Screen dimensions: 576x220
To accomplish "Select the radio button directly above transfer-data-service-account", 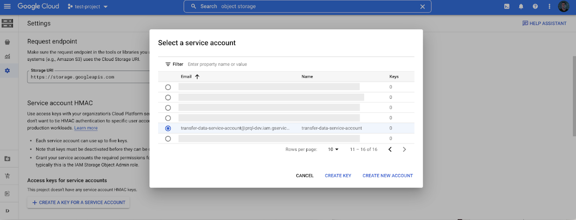I will pyautogui.click(x=168, y=118).
